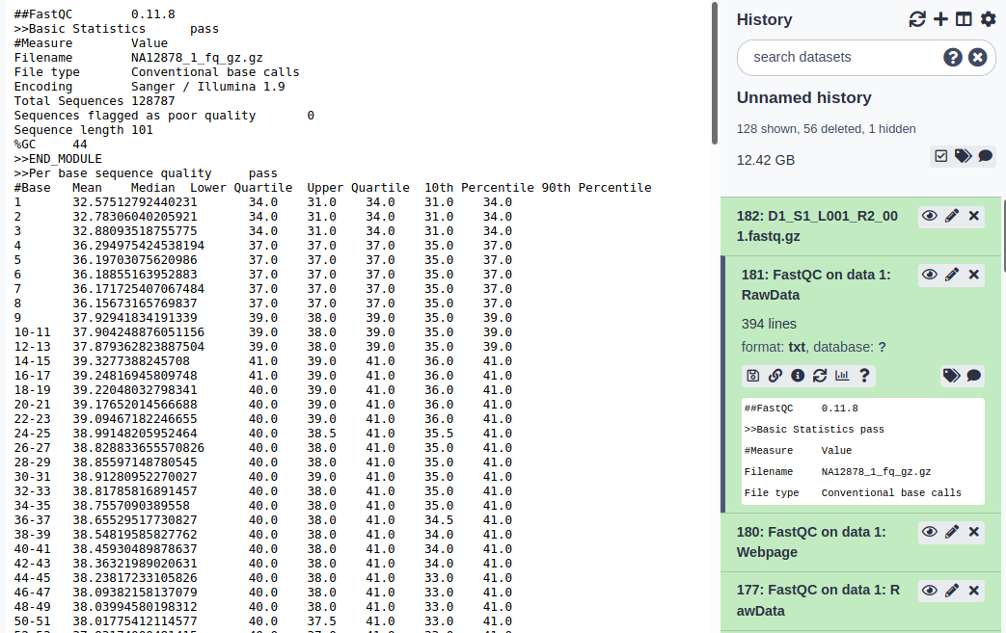Click the 'Sequence length 101' line
The image size is (1006, 633).
click(83, 130)
